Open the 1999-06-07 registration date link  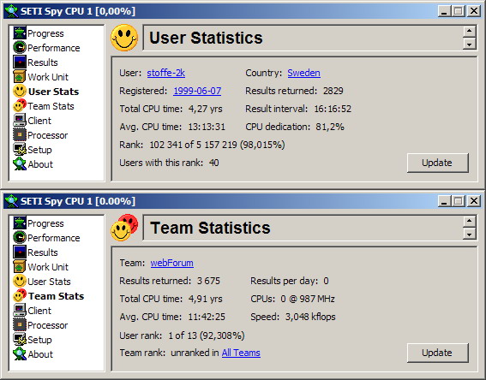pyautogui.click(x=197, y=91)
